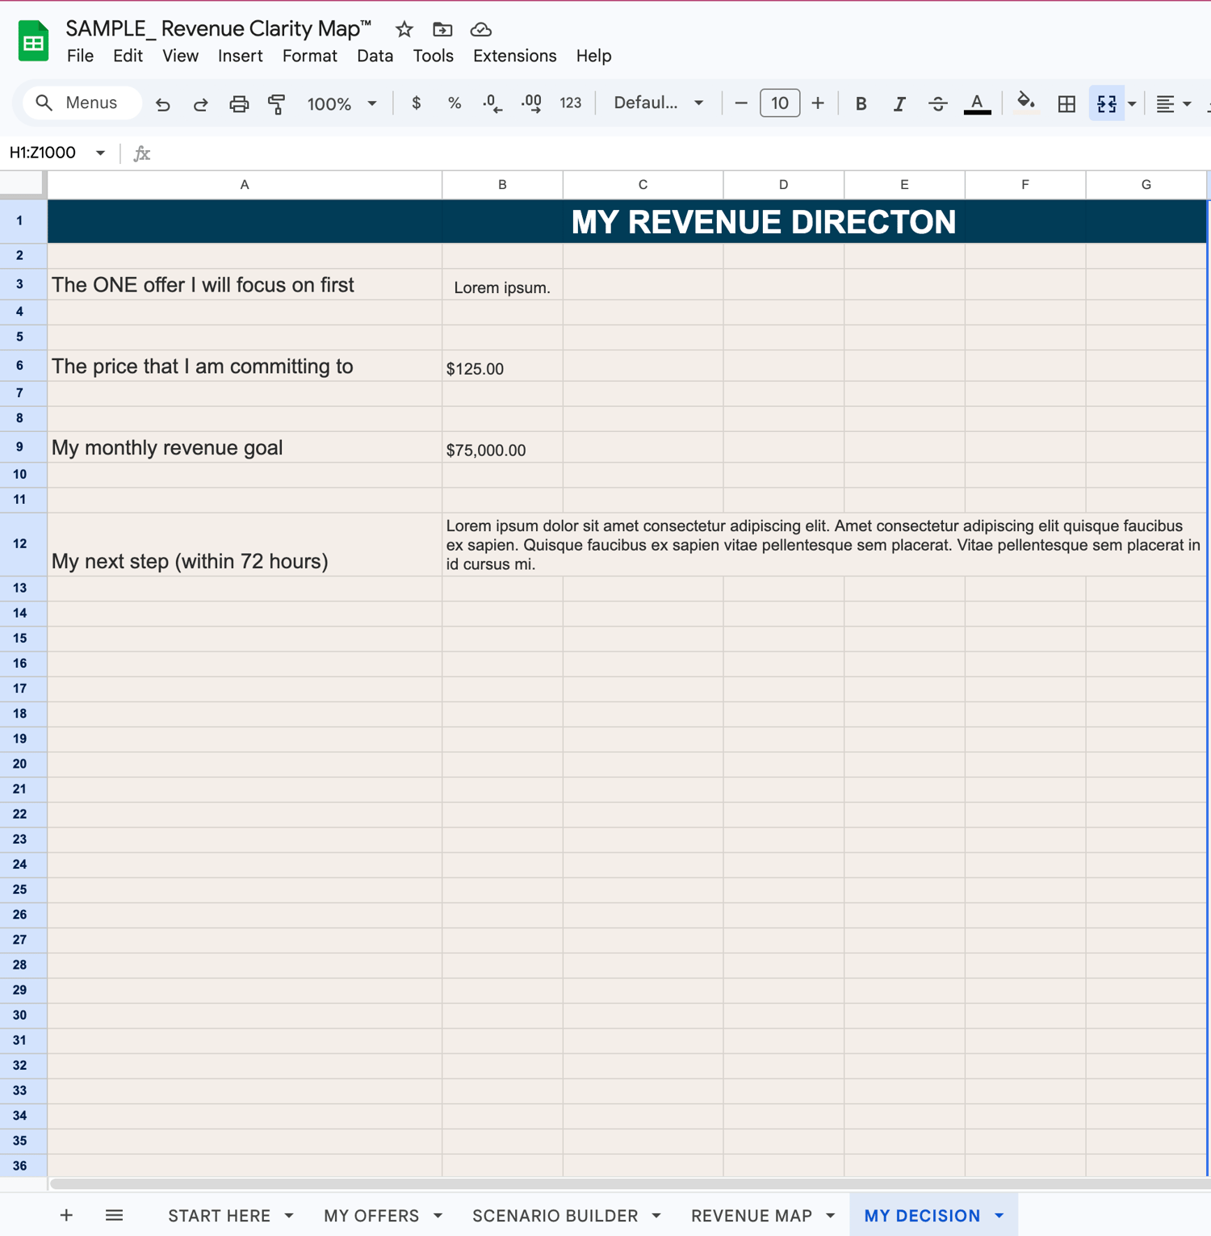
Task: Open the Format menu
Action: pyautogui.click(x=309, y=56)
